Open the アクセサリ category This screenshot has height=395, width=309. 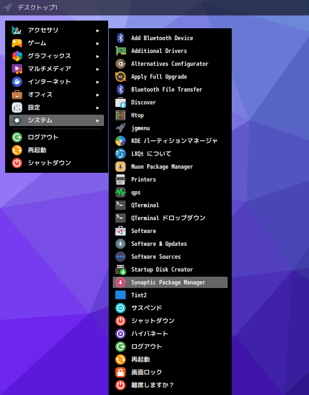pos(57,30)
